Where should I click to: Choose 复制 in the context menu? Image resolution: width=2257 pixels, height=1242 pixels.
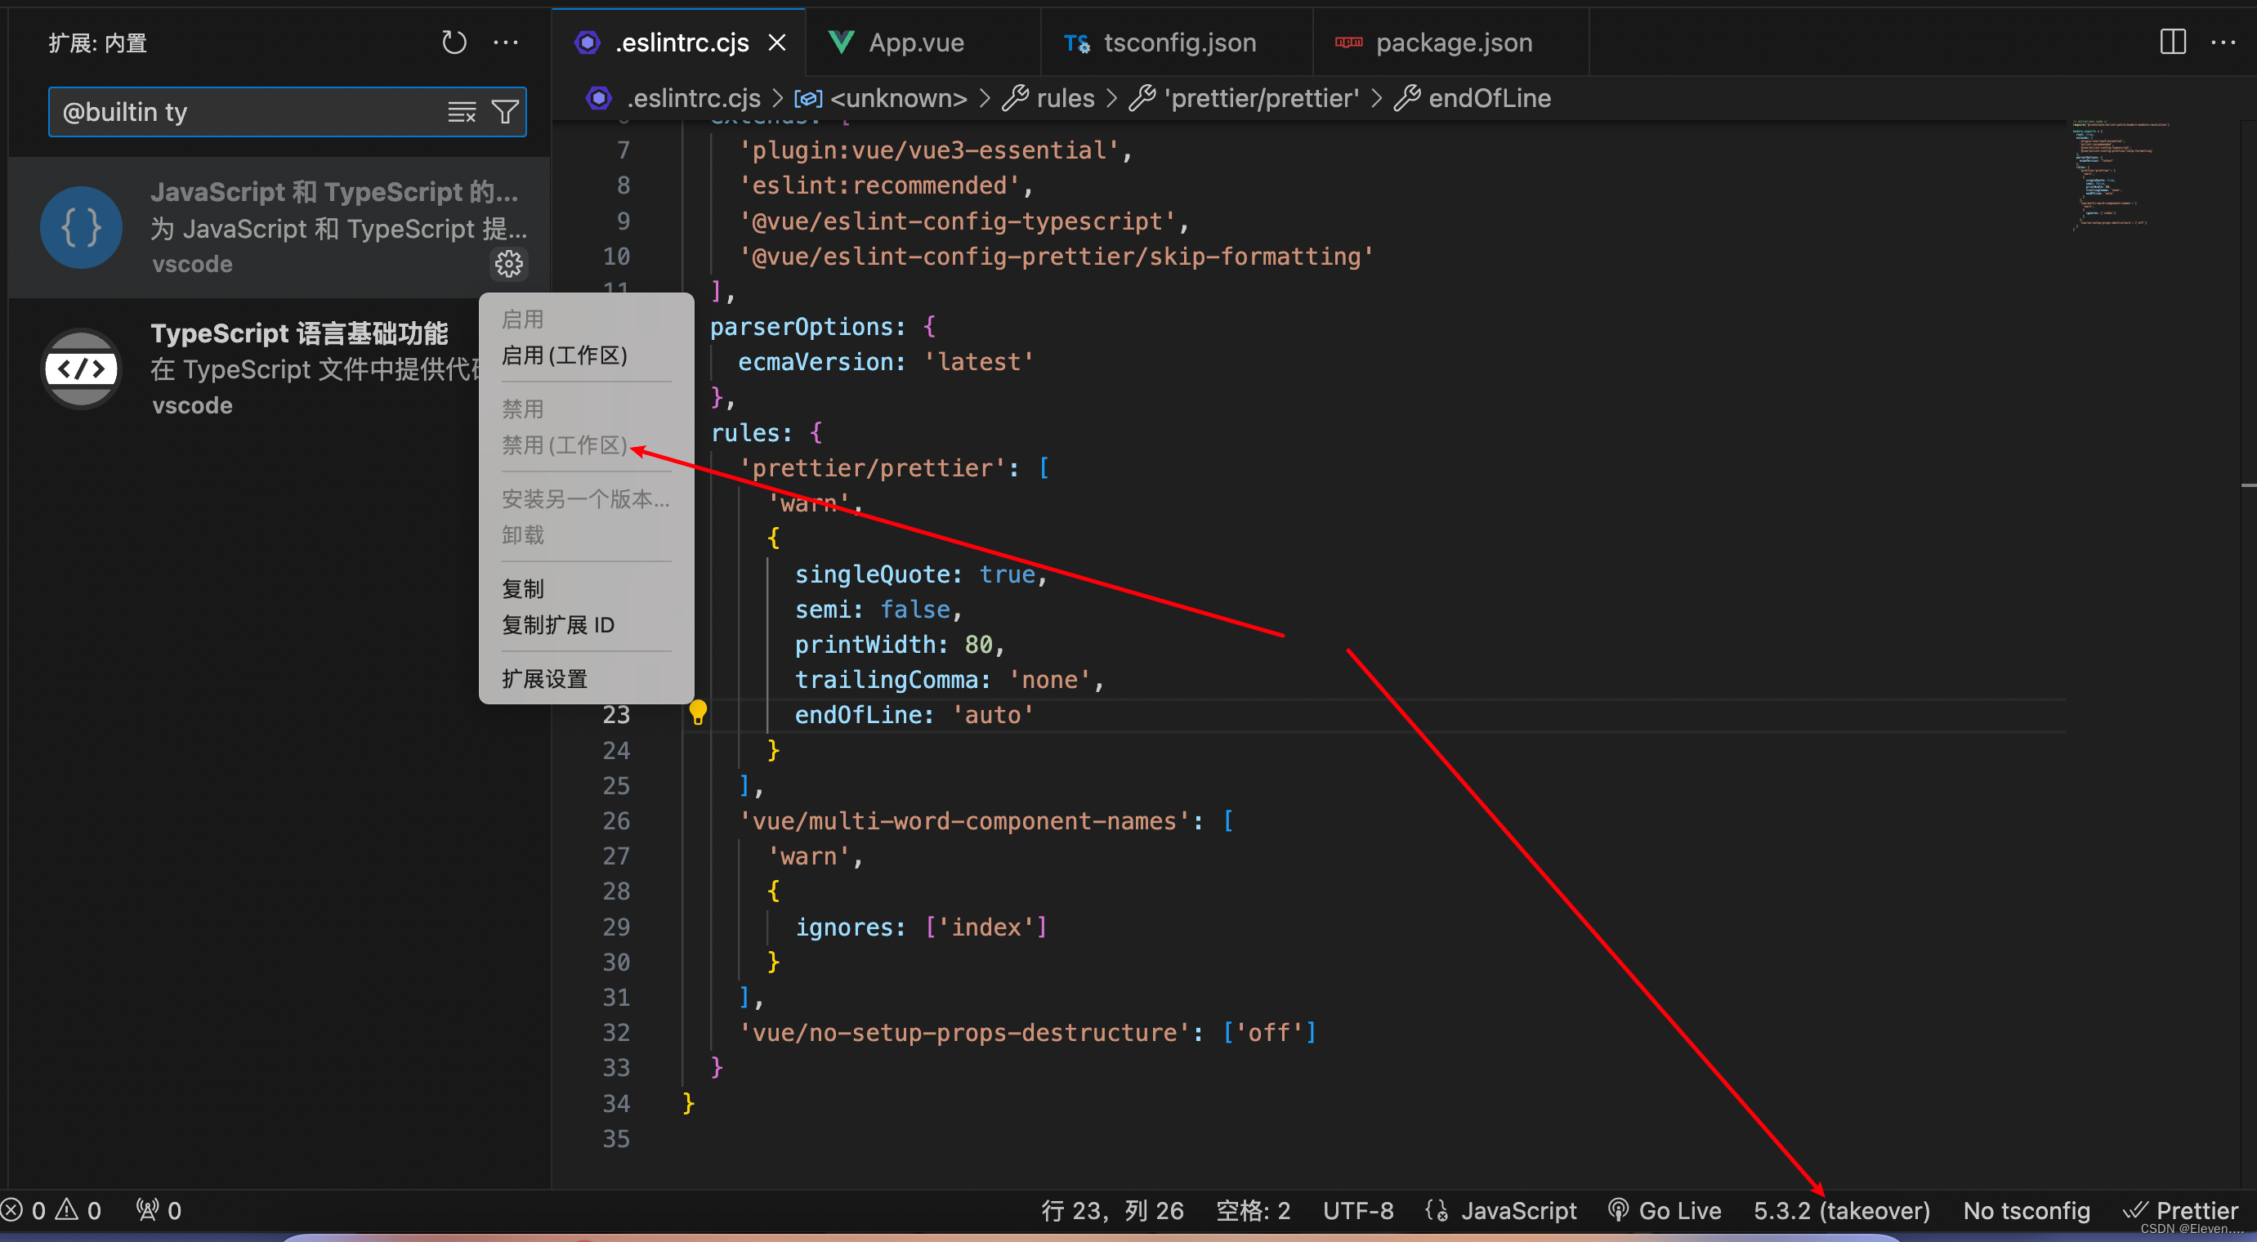pos(523,588)
